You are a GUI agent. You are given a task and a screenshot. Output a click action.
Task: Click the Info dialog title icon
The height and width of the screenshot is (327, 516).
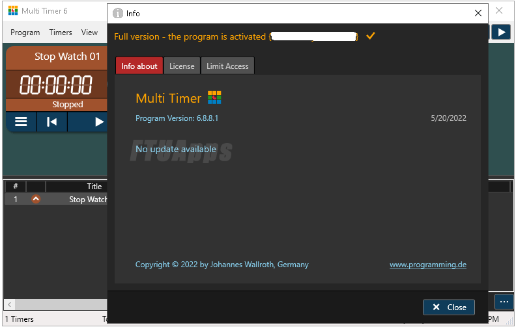(x=117, y=13)
